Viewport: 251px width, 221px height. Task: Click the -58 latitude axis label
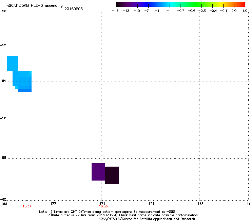pyautogui.click(x=3, y=158)
